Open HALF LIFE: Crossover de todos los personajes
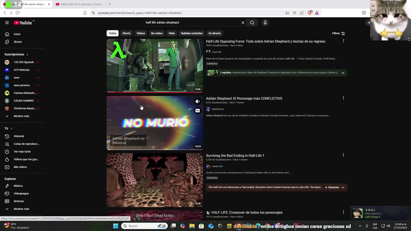This screenshot has width=411, height=231. coord(247,212)
